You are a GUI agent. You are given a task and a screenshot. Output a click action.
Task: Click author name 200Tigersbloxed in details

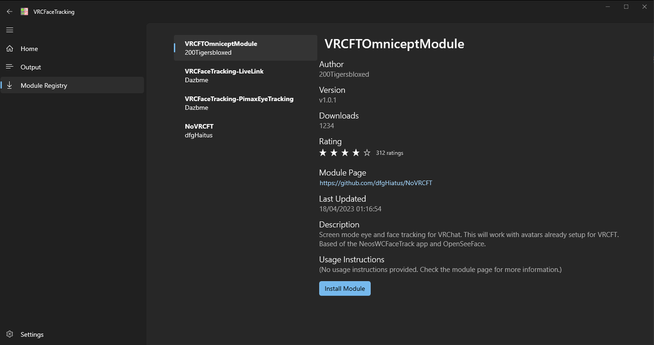tap(344, 75)
